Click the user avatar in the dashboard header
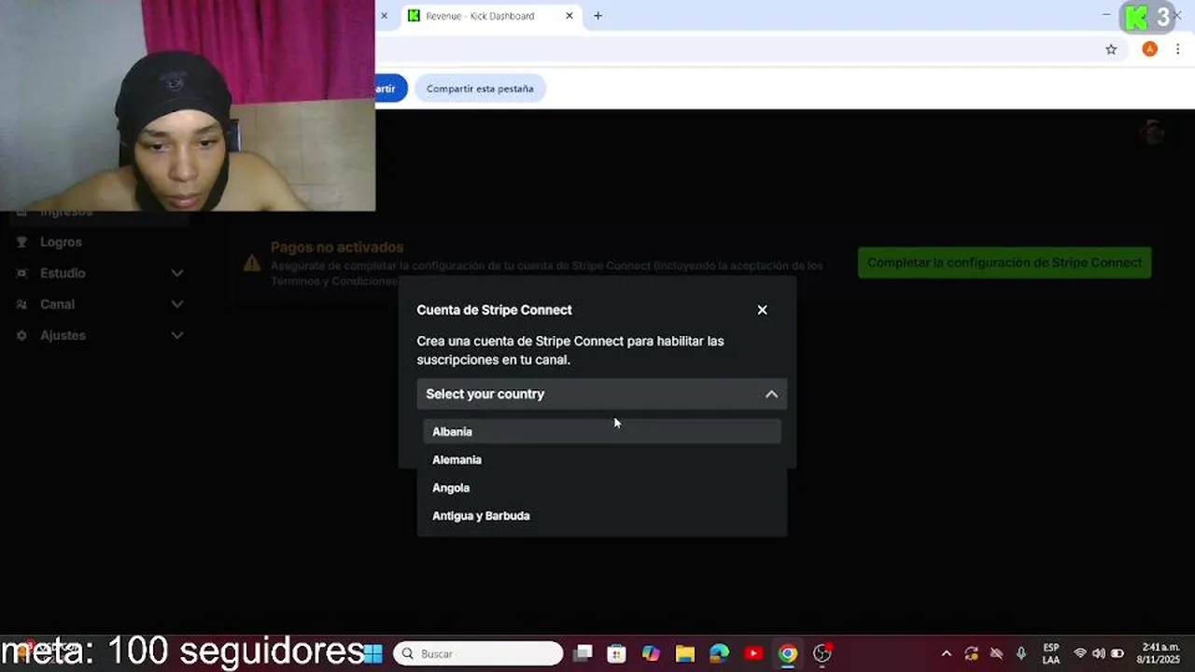The image size is (1195, 672). [x=1153, y=132]
